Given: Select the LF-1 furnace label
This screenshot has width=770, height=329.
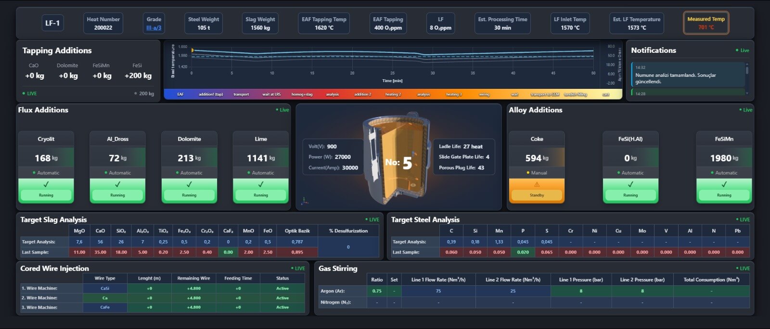Looking at the screenshot, I should tap(52, 23).
